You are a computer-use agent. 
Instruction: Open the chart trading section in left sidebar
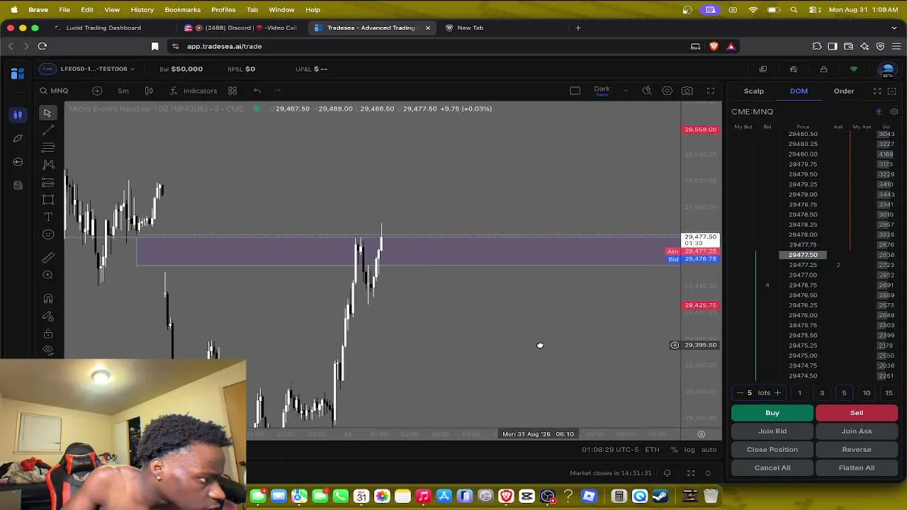tap(18, 115)
